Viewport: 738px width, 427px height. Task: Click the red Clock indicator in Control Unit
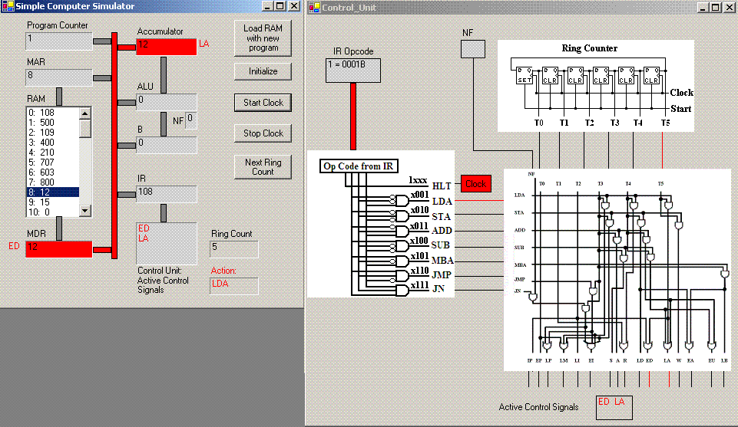475,184
